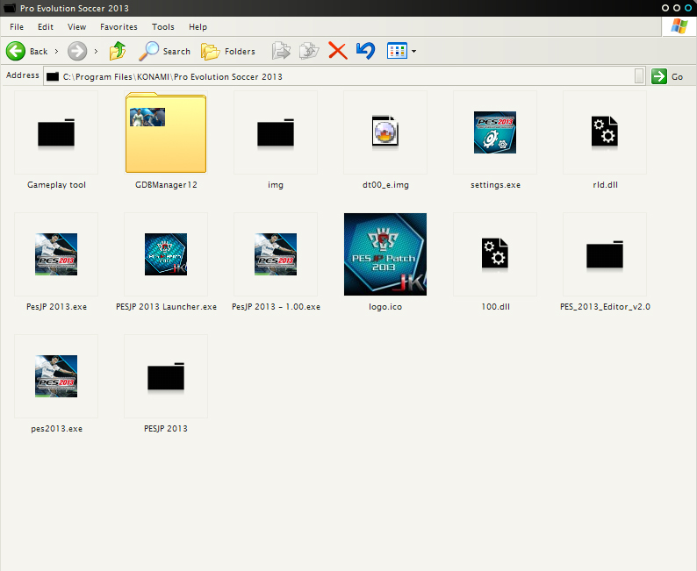Go back with the green Back arrow
The image size is (697, 571).
16,51
